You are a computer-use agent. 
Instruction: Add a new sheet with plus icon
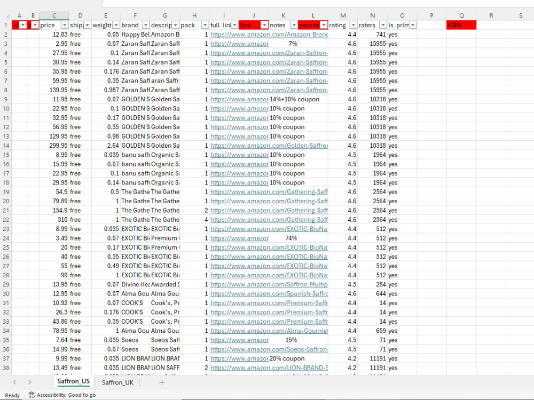162,382
